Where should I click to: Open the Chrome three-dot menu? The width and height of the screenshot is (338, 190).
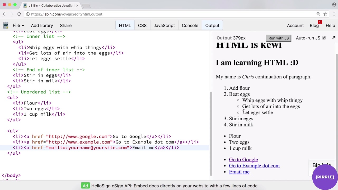(334, 14)
